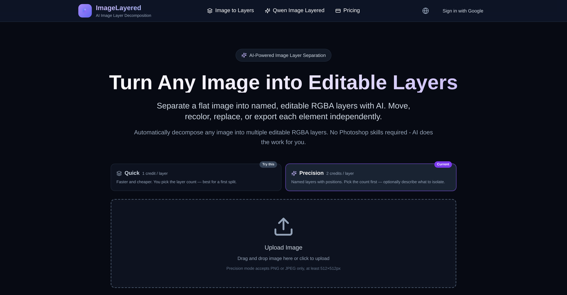The height and width of the screenshot is (295, 567).
Task: Click the AI-Powered Image Layer Separation badge
Action: (x=283, y=55)
